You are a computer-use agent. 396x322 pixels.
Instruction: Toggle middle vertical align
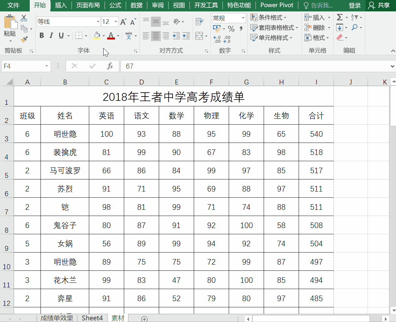[156, 22]
